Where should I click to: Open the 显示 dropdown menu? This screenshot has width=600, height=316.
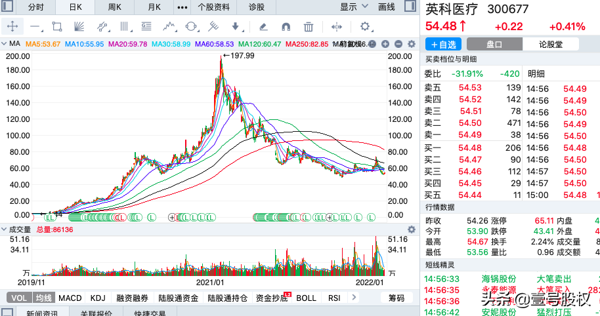pos(353,7)
